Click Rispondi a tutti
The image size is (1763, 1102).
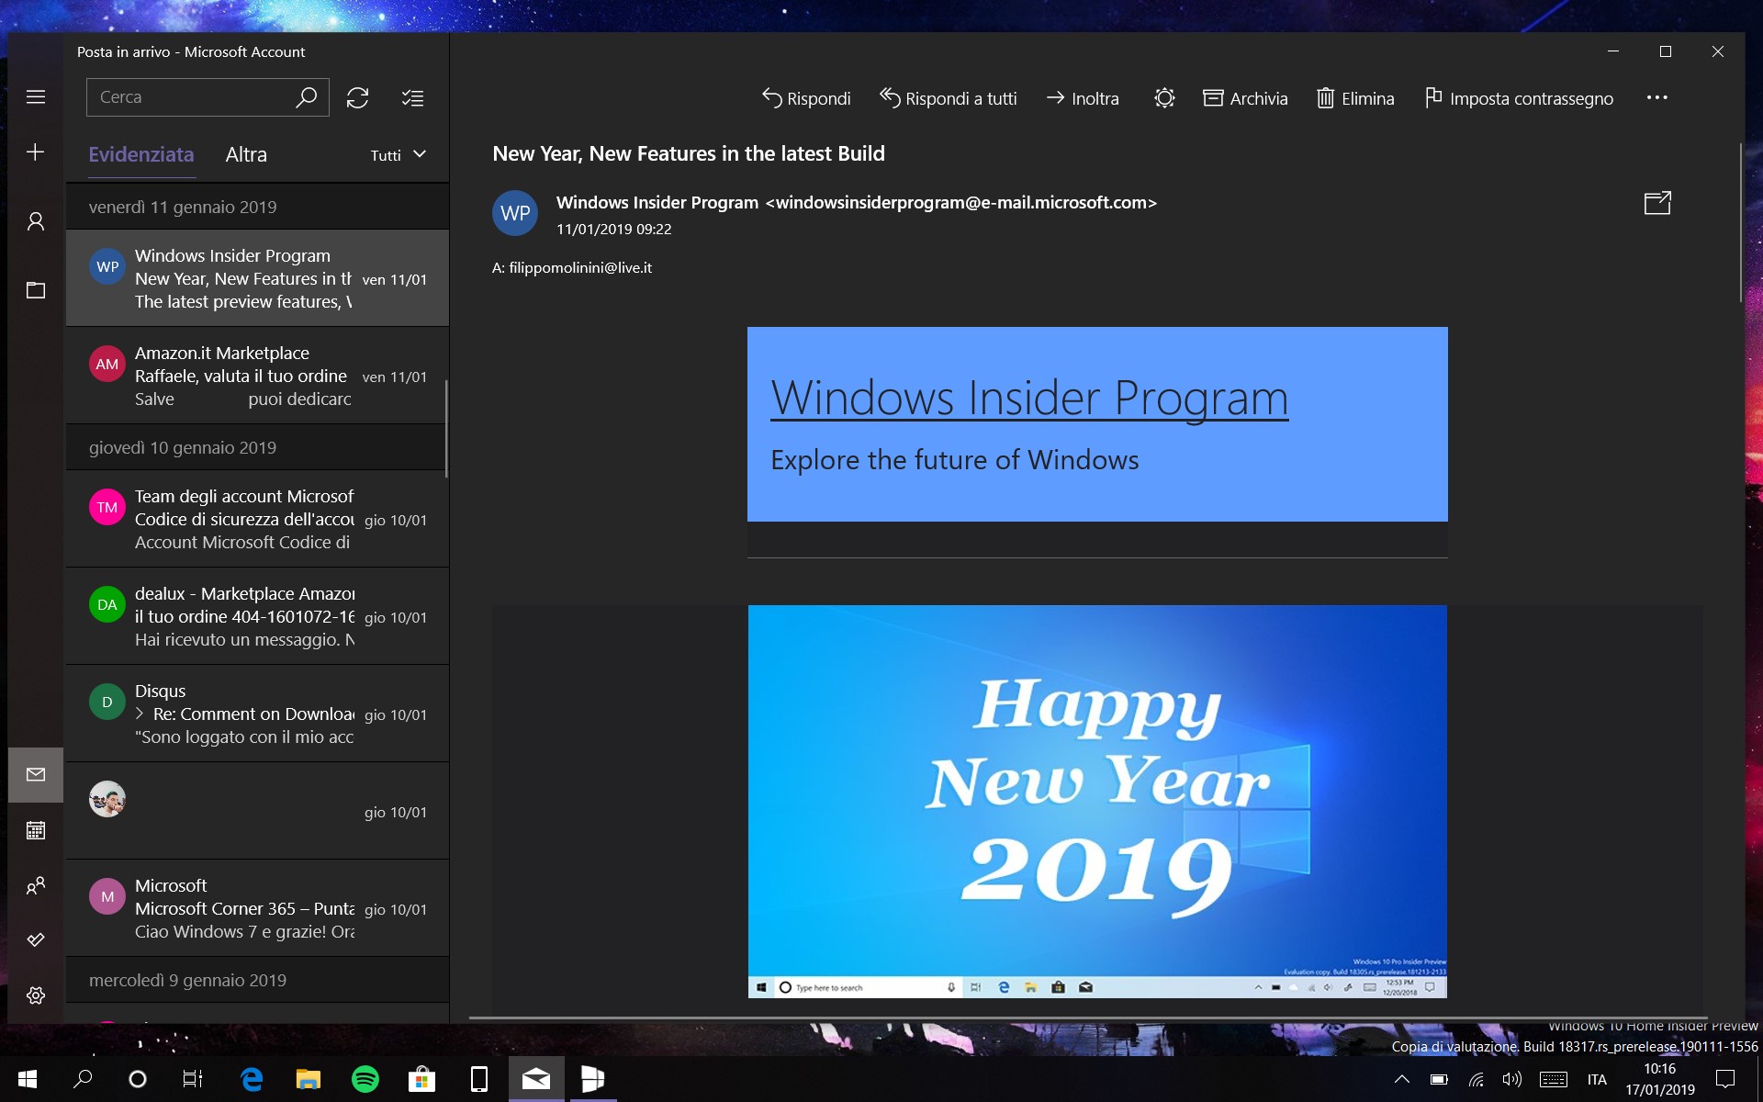coord(949,98)
